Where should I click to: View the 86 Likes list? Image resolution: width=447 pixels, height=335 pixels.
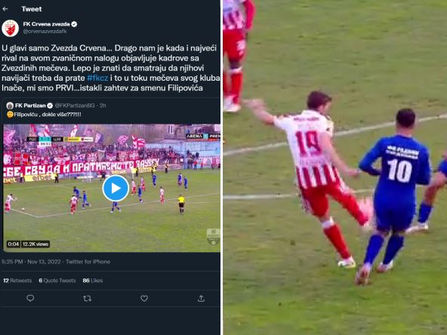tap(93, 281)
